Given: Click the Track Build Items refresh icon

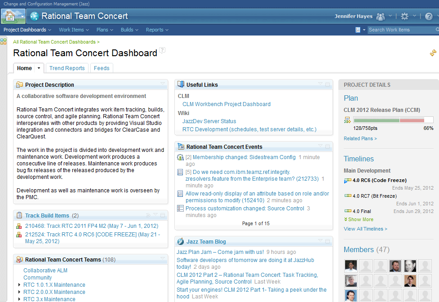Looking at the screenshot, I should tap(148, 215).
